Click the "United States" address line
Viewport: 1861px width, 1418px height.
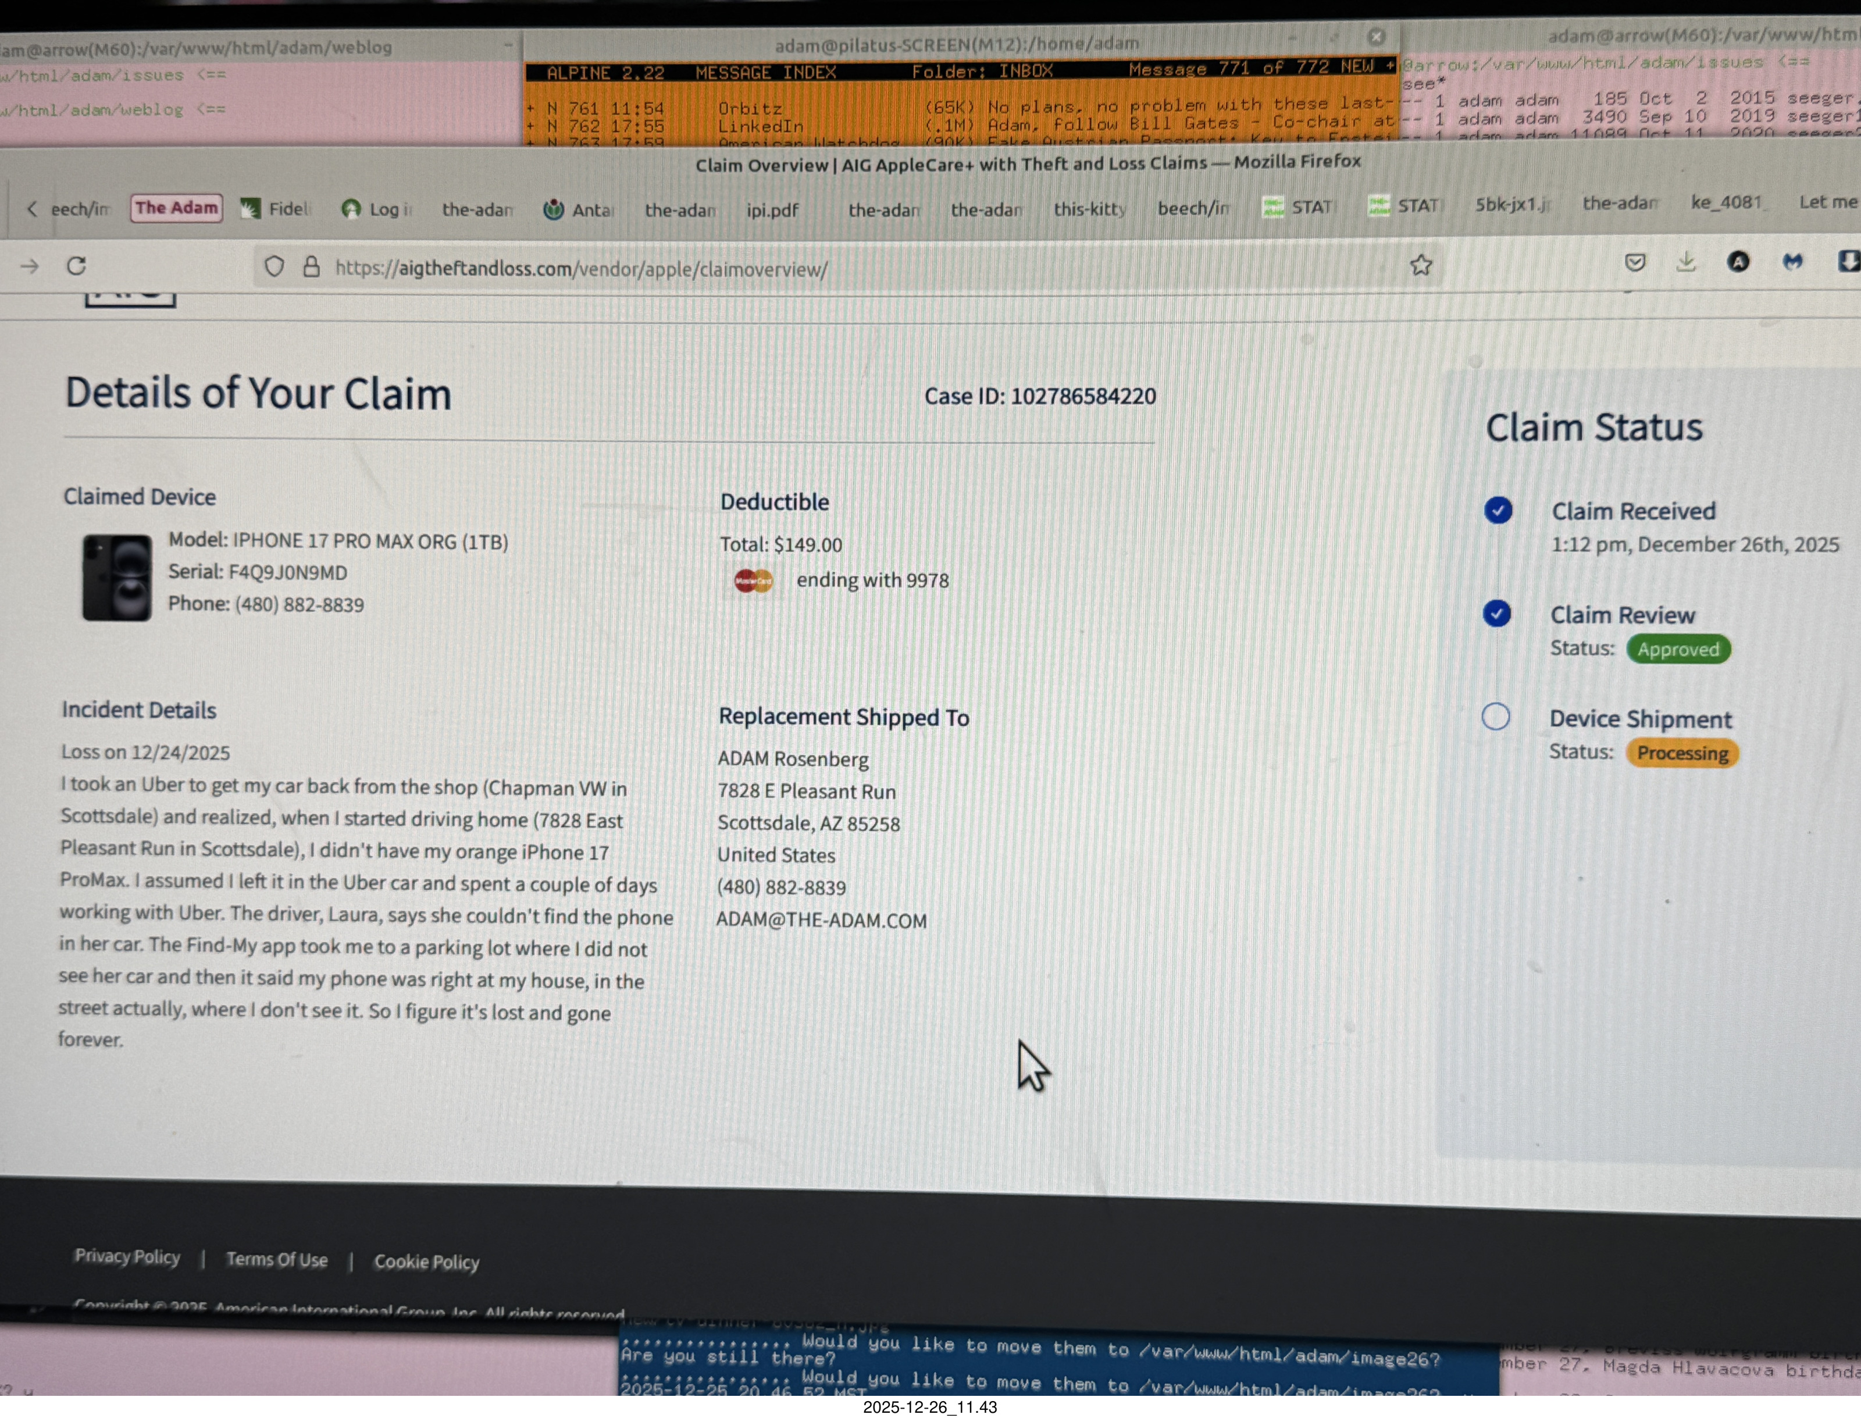pos(776,855)
